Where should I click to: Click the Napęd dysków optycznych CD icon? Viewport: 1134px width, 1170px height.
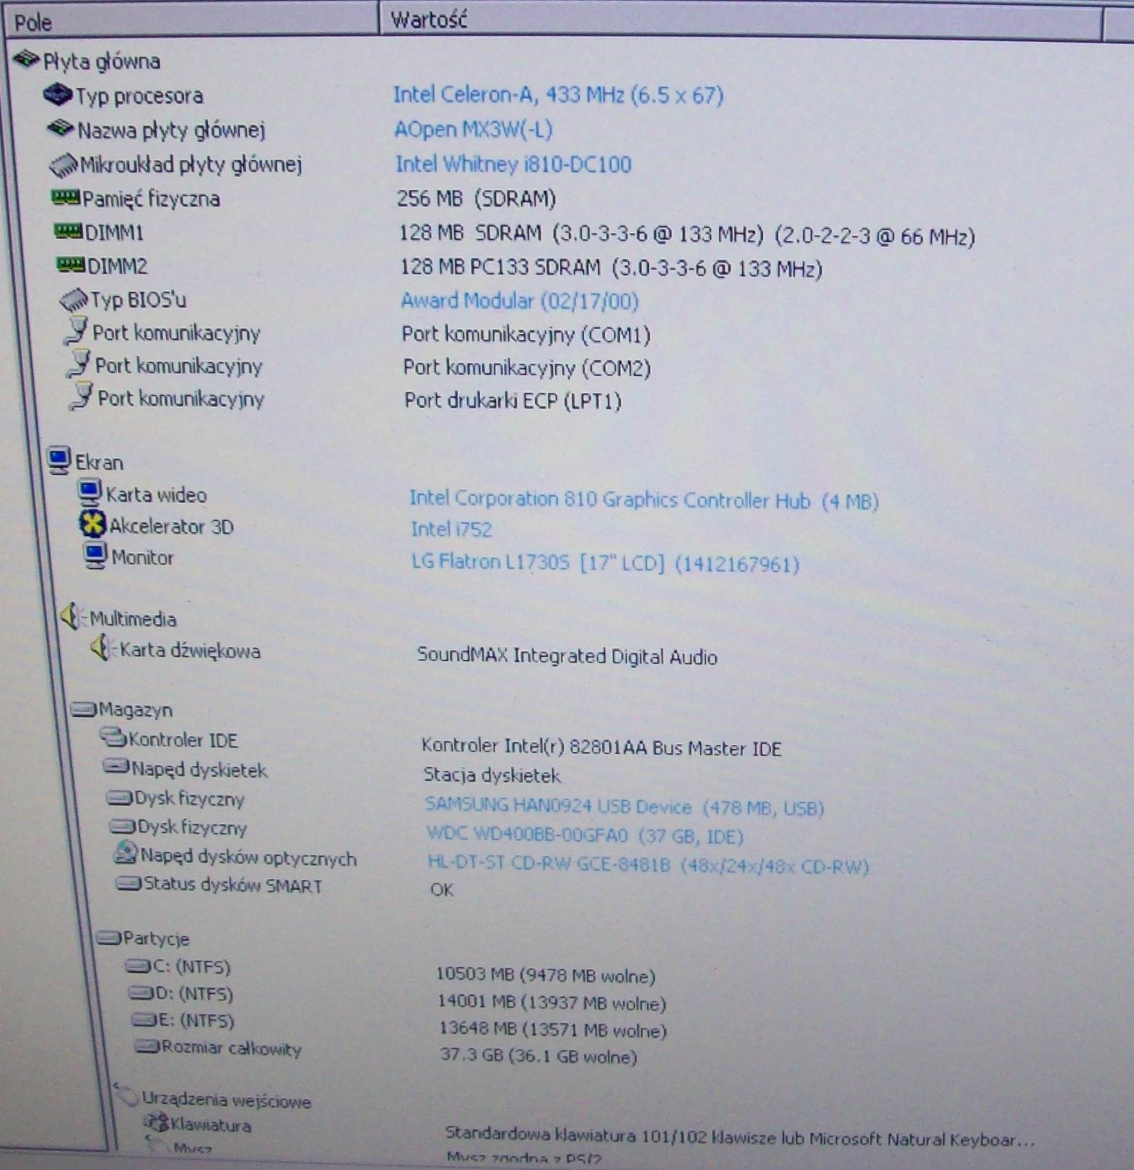coord(126,854)
